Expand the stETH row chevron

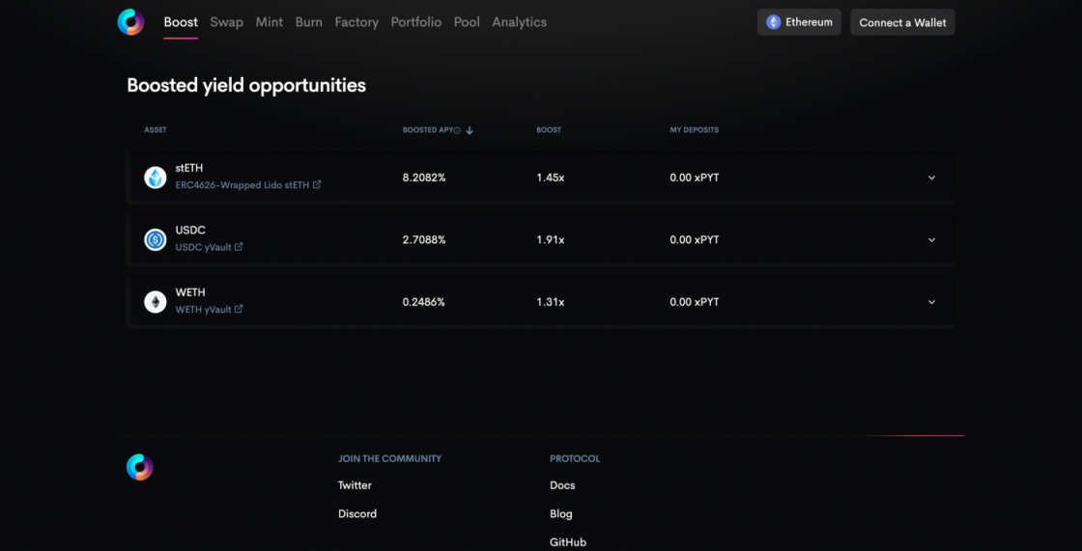[x=931, y=178]
